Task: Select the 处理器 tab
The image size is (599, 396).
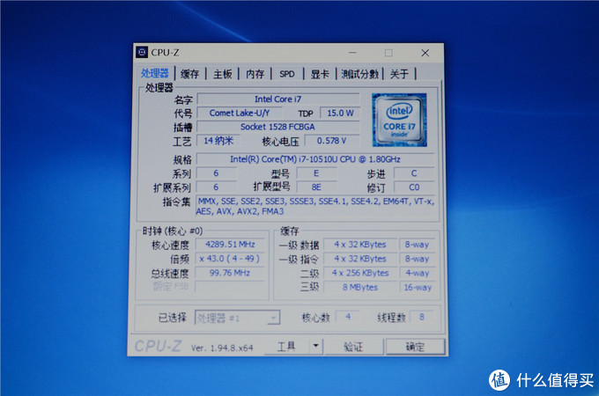Action: [155, 73]
